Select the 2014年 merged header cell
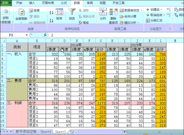 [x=76, y=45]
